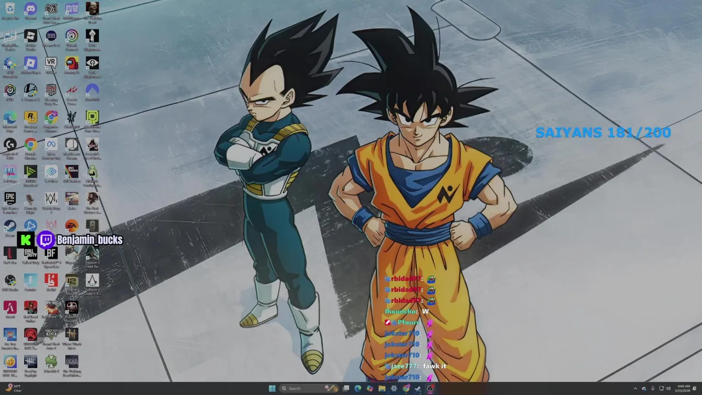Click the taskbar Search box
This screenshot has width=702, height=395.
308,388
